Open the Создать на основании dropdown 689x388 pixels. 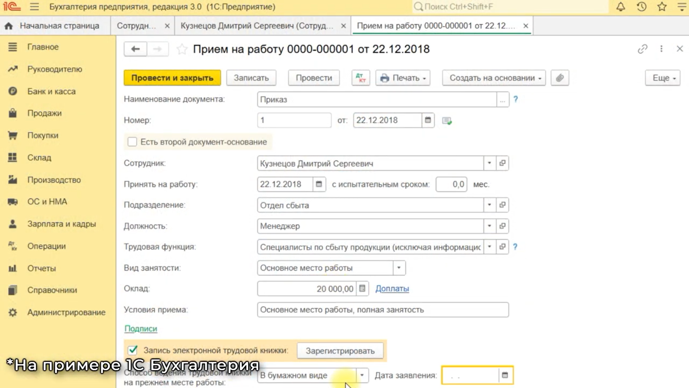pos(494,78)
